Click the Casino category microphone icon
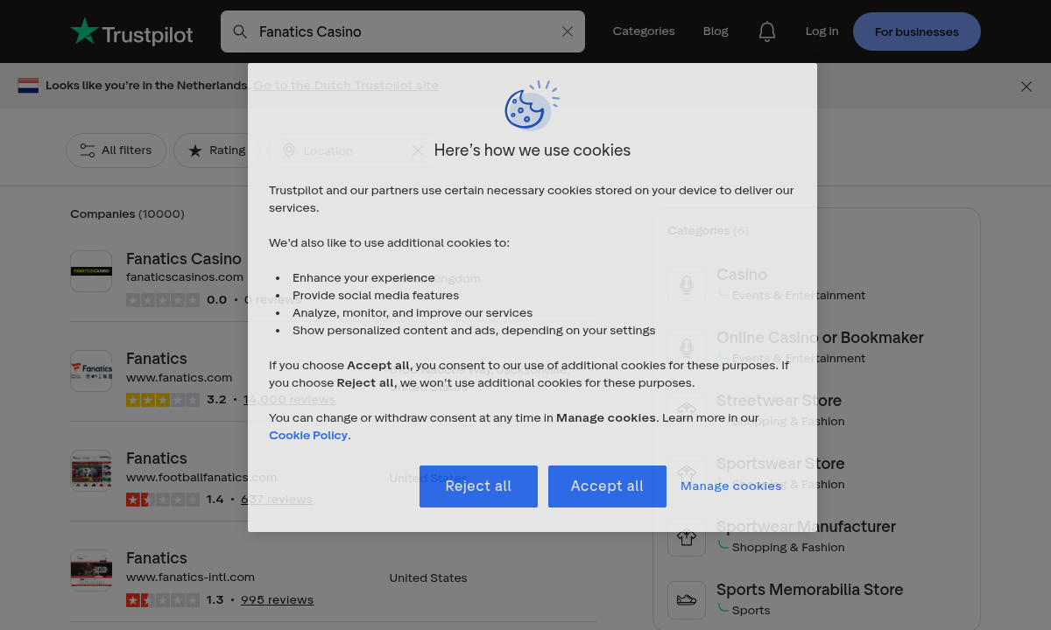Image resolution: width=1051 pixels, height=630 pixels. coord(687,285)
